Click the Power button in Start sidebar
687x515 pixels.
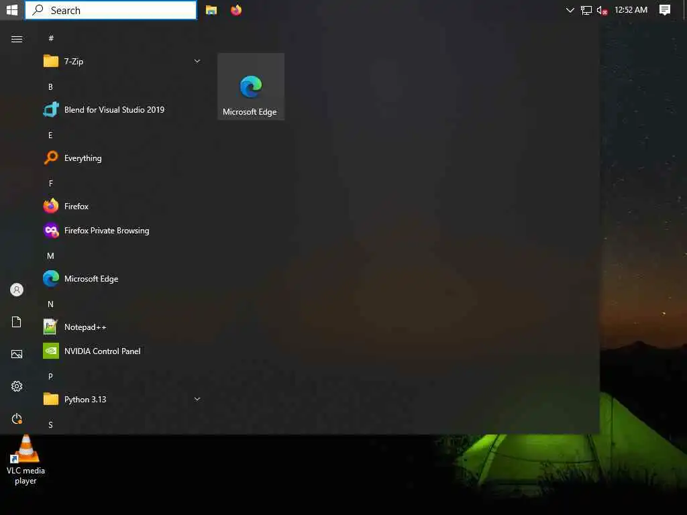tap(17, 418)
